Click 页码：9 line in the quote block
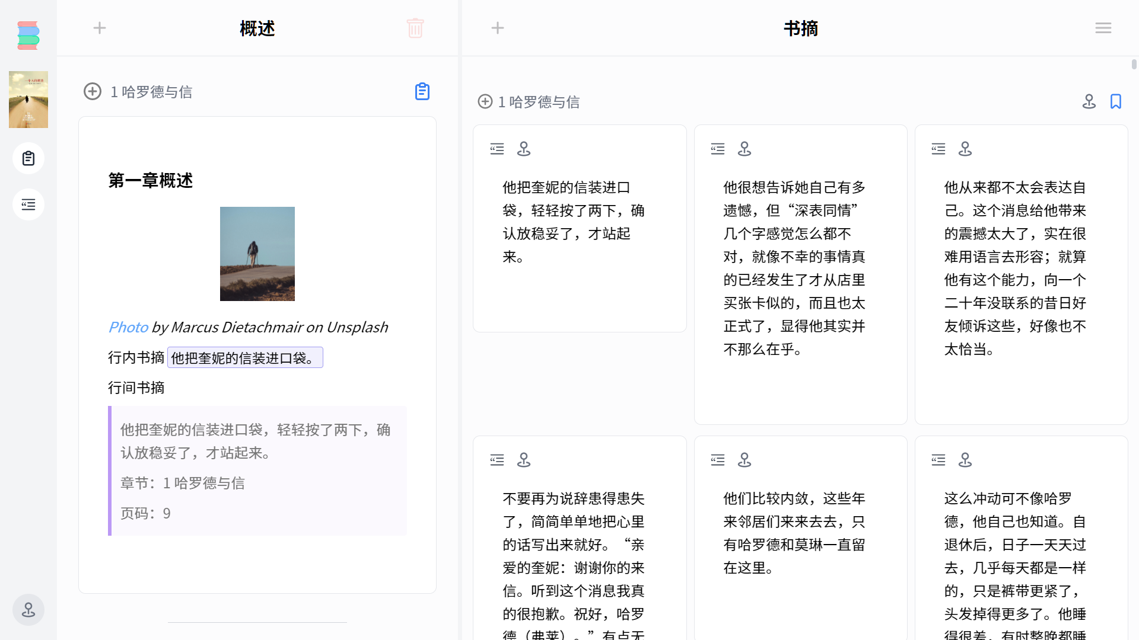Screen dimensions: 1139x640 click(145, 513)
